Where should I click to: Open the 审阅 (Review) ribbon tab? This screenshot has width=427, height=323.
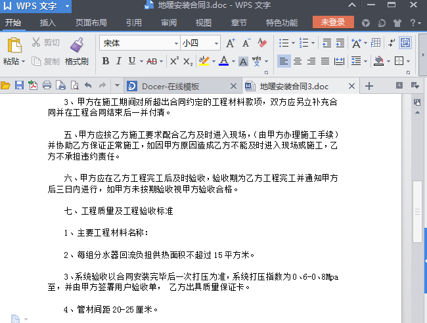pos(169,22)
